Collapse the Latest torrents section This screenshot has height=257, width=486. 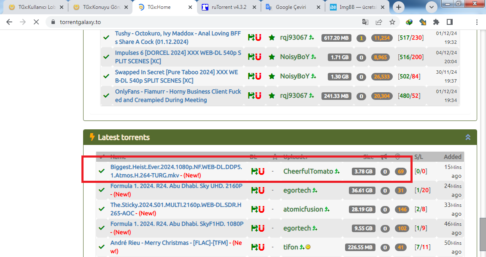[x=468, y=137]
